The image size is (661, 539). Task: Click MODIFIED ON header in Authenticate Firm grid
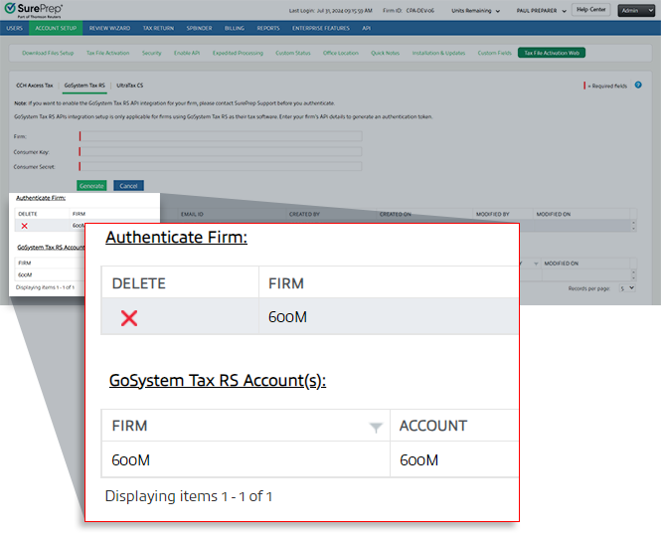[x=553, y=214]
